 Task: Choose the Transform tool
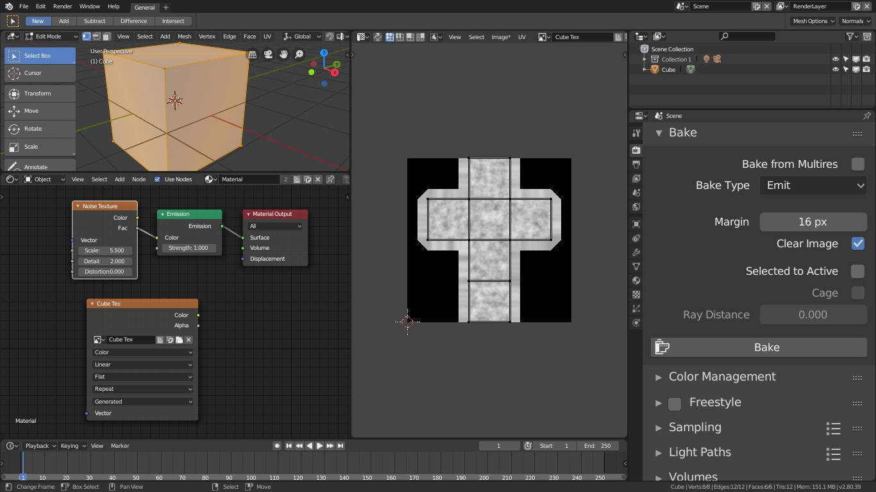(x=40, y=94)
